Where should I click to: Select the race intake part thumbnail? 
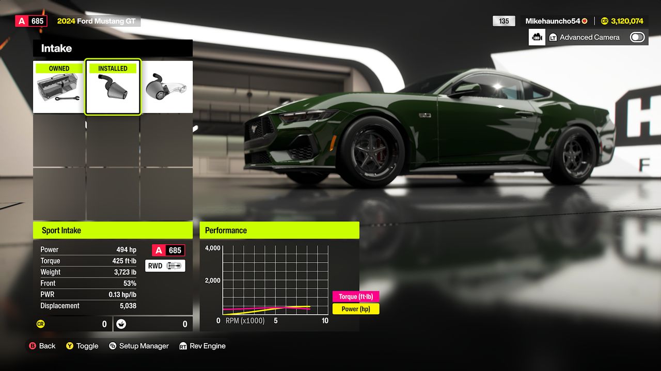pyautogui.click(x=167, y=87)
